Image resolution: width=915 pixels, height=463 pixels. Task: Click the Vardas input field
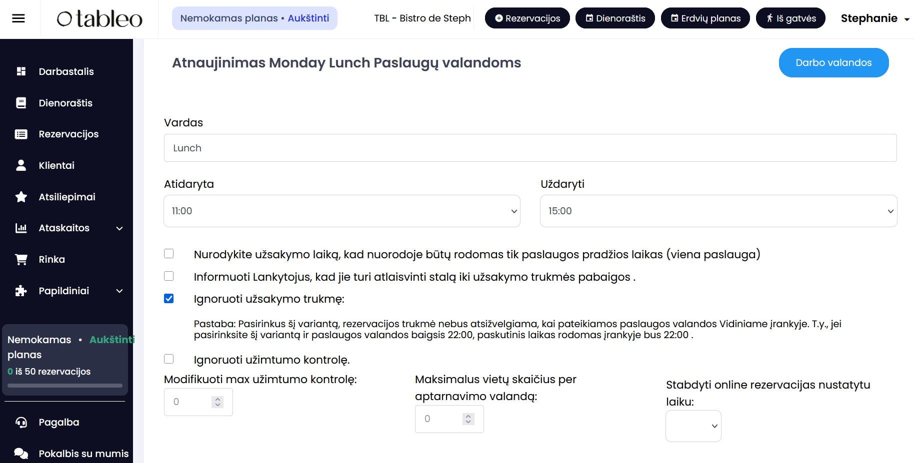click(530, 148)
